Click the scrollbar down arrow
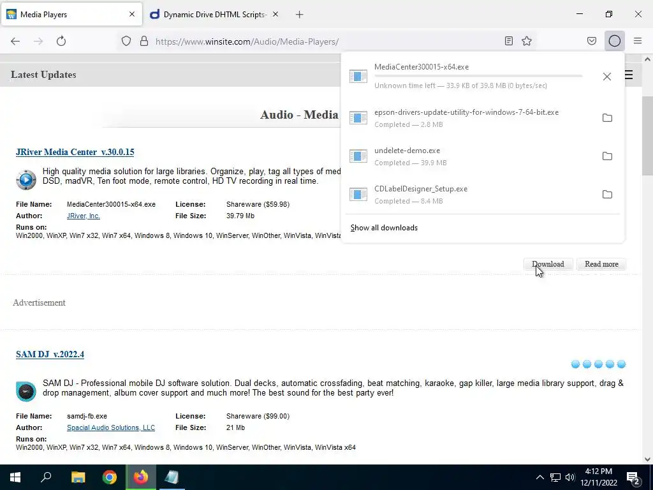Screen dimensions: 653x490 (x=647, y=459)
